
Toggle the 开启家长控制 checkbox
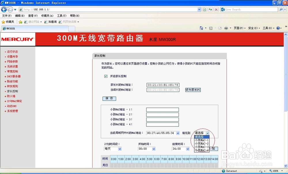106,76
